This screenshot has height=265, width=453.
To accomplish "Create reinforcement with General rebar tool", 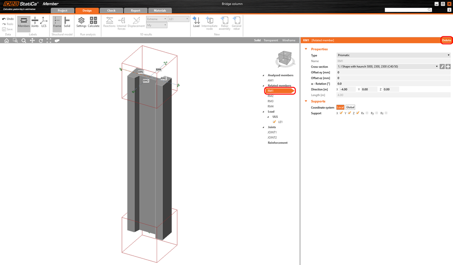I will (x=236, y=23).
